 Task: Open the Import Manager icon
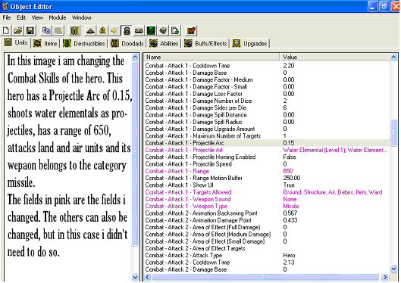click(x=175, y=31)
